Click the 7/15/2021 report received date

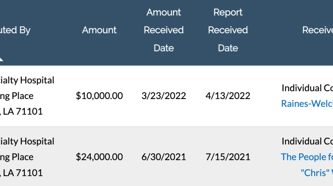[228, 157]
